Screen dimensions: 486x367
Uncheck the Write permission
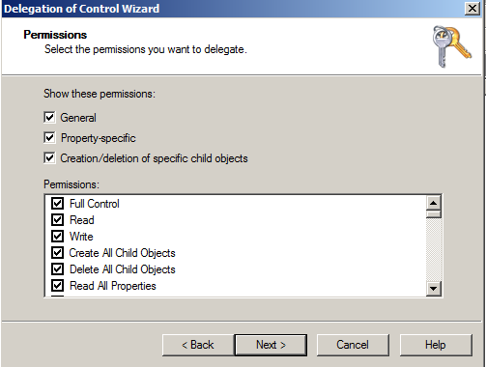click(x=57, y=237)
